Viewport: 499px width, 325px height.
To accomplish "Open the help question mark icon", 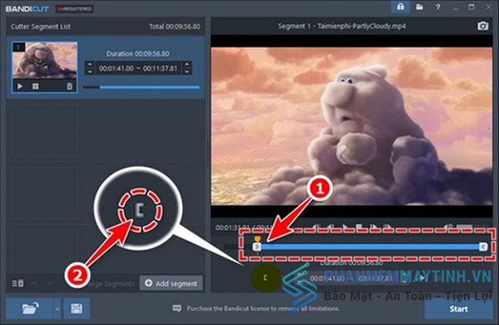I will [x=438, y=7].
